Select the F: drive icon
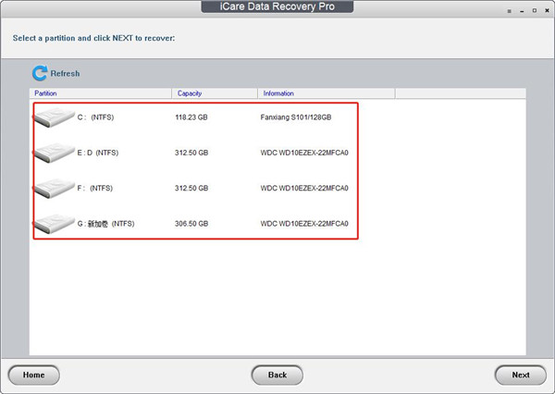Screen dimensions: 555x394 pyautogui.click(x=55, y=188)
